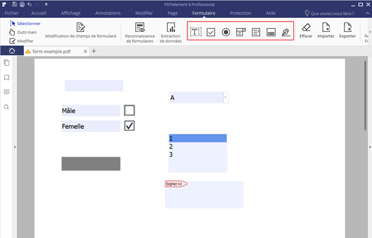This screenshot has width=372, height=238.
Task: Switch to the Annotations tab
Action: pyautogui.click(x=108, y=13)
